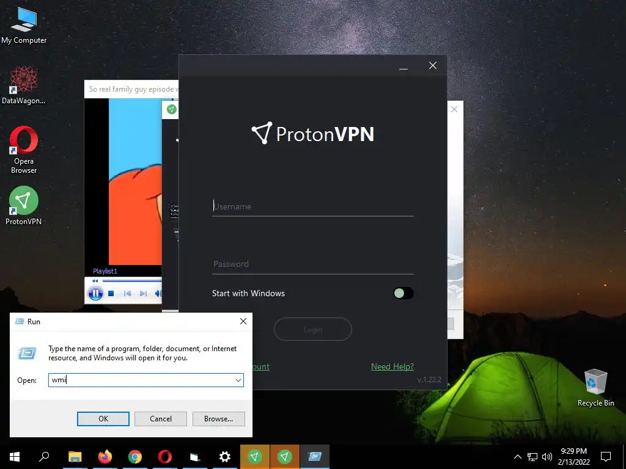Click the Password field in ProtonVPN
The width and height of the screenshot is (626, 469).
coord(312,264)
